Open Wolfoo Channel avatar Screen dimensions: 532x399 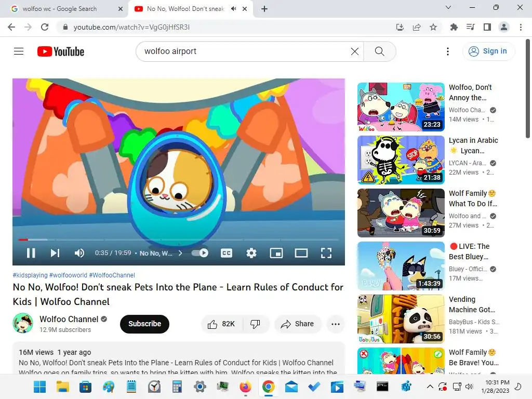click(x=23, y=323)
